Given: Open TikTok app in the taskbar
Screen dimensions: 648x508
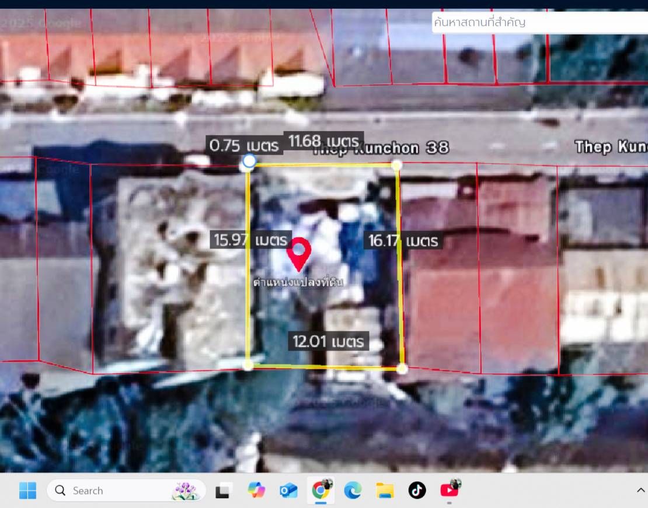Looking at the screenshot, I should coord(417,491).
